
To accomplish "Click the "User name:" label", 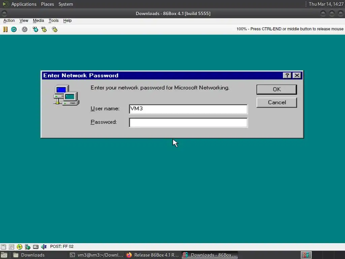I will 105,109.
